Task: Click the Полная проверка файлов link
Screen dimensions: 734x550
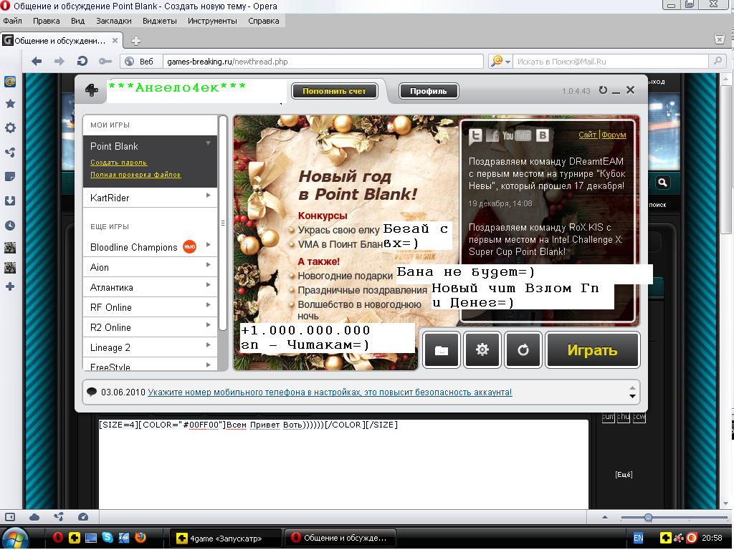Action: 135,175
